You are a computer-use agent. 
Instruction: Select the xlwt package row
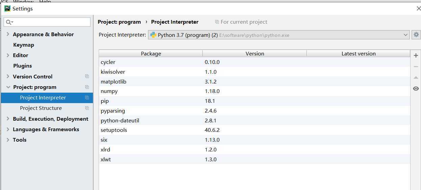[254, 160]
